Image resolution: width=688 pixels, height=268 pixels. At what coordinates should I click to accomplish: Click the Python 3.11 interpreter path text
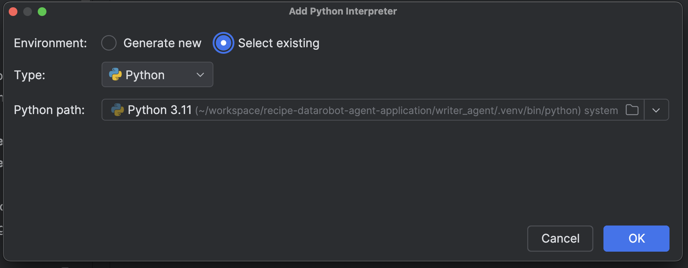363,110
